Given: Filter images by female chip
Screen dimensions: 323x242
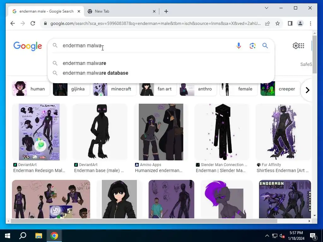Looking at the screenshot, I should [238, 89].
